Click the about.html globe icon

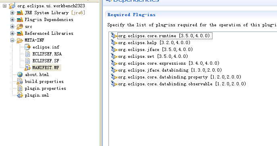coord(20,74)
